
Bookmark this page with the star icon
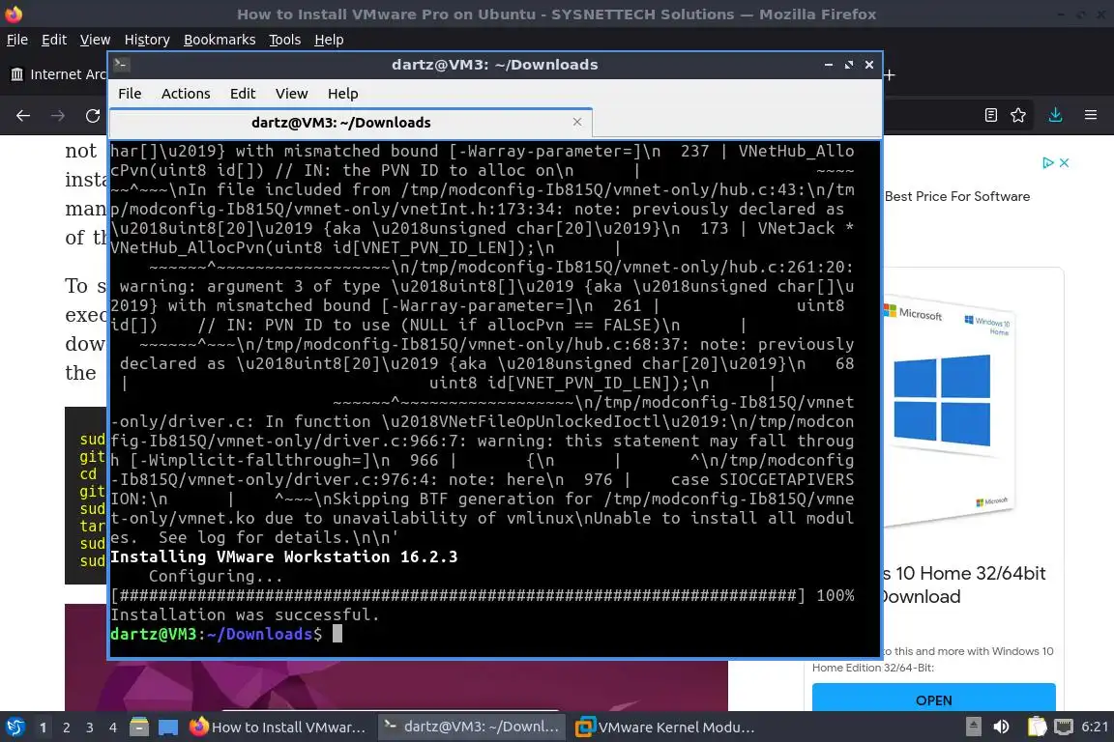coord(1018,115)
